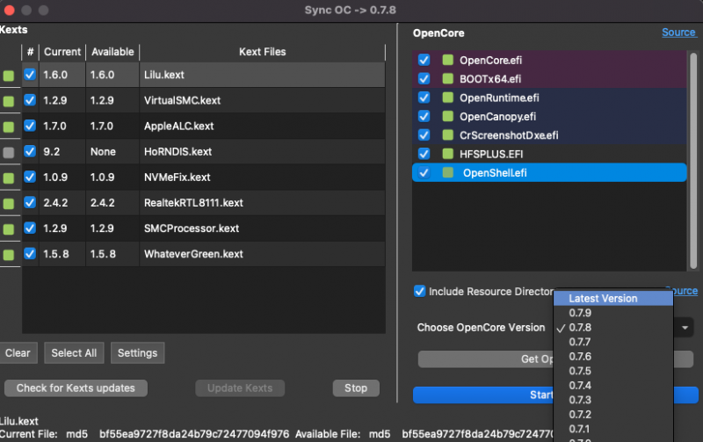This screenshot has width=703, height=442.
Task: Choose Latest Version from version dropdown
Action: [602, 299]
